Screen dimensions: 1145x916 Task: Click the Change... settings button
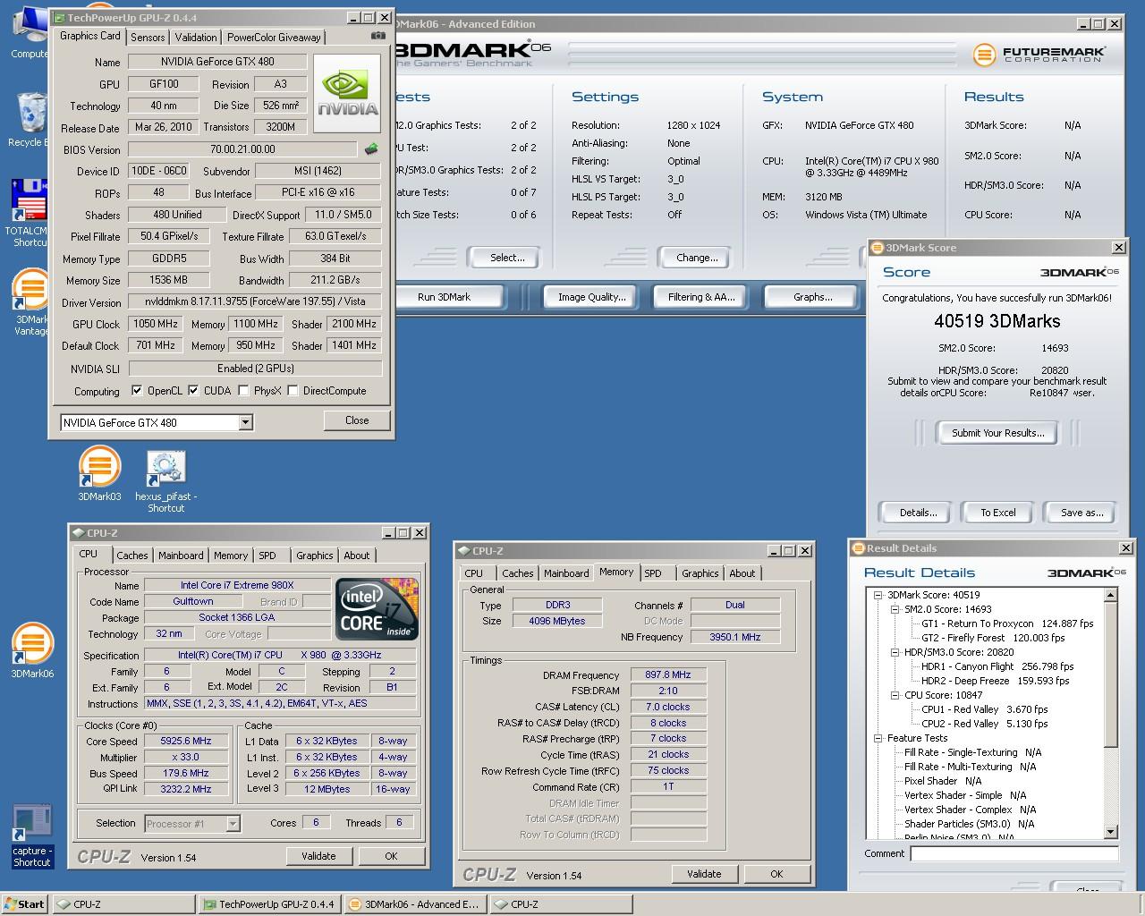click(697, 258)
